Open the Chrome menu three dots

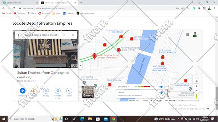214,8
